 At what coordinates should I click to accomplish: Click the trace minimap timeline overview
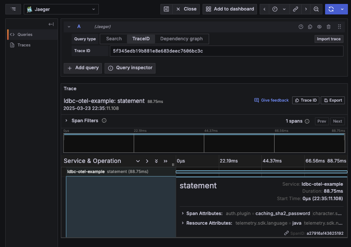tap(204, 143)
